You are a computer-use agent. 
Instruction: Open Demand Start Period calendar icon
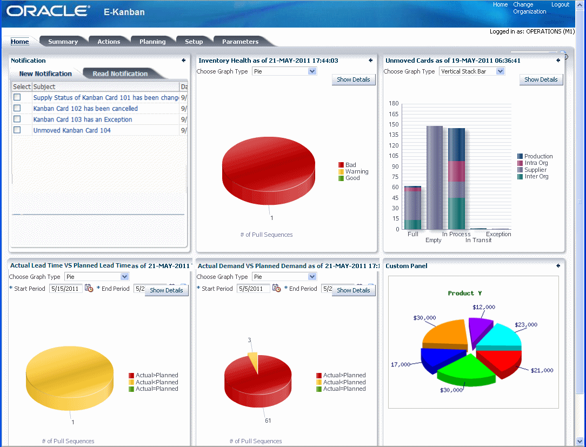[x=277, y=288]
